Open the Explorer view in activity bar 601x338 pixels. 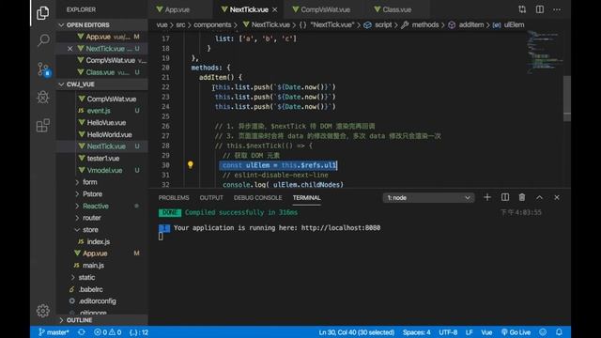pyautogui.click(x=42, y=12)
